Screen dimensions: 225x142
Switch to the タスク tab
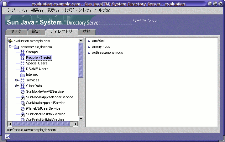pos(16,32)
